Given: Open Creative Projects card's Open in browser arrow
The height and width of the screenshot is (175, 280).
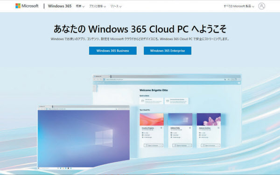Looking at the screenshot, I should [x=161, y=146].
